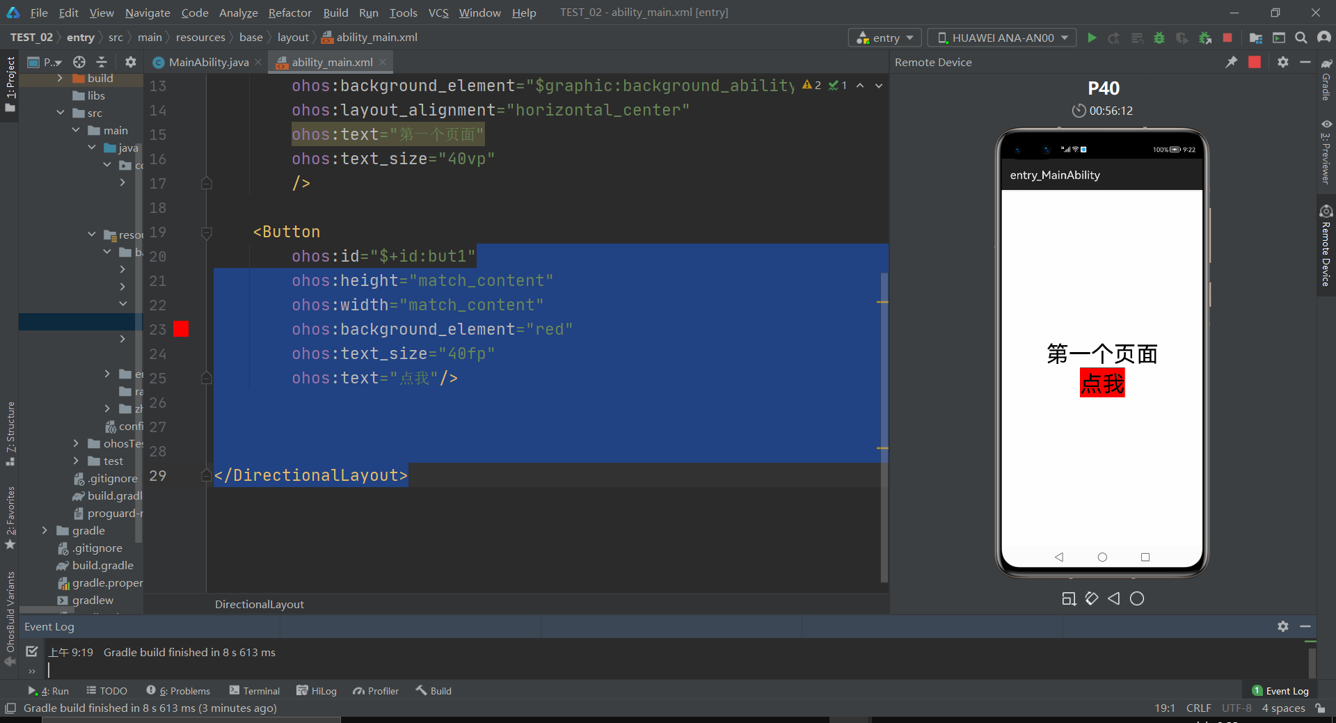Hide the Remote Device panel
The height and width of the screenshot is (723, 1336).
pos(1305,62)
